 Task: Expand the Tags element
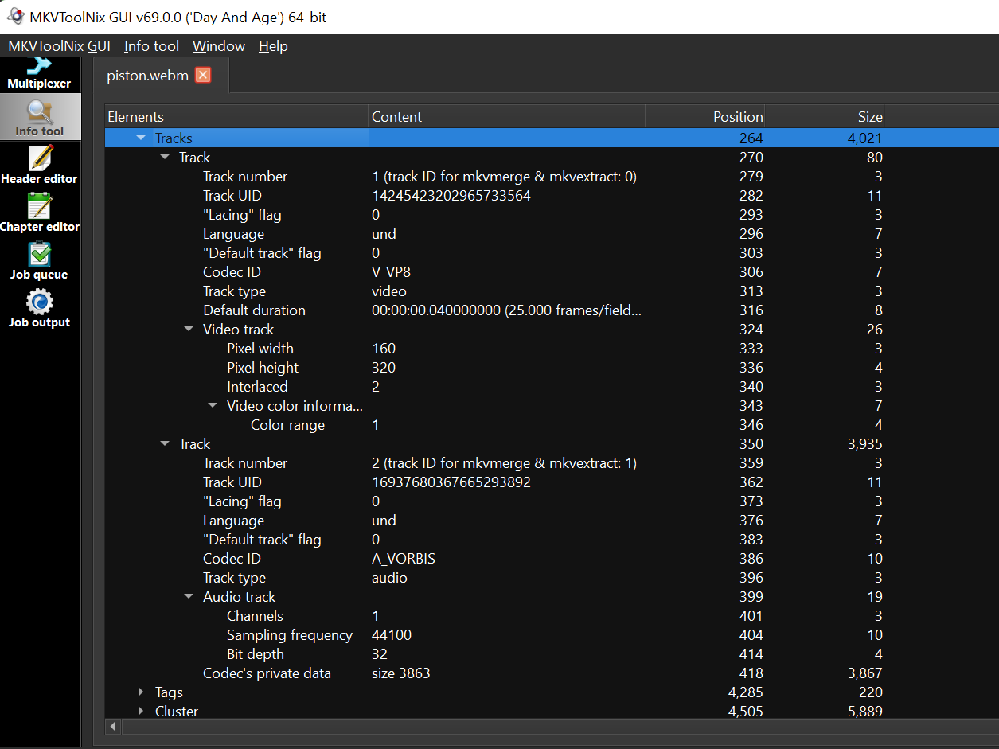coord(141,692)
